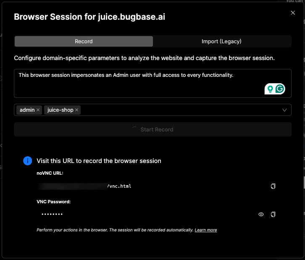Click empty area of the tags input
This screenshot has height=260, width=305.
pyautogui.click(x=176, y=110)
